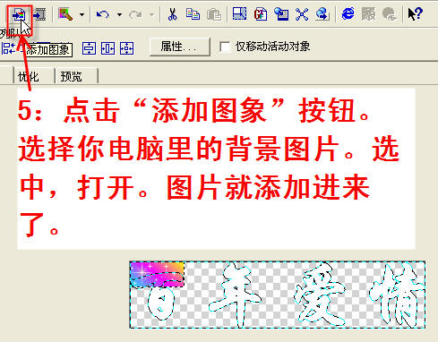Click the center horizontally alignment icon

107,48
